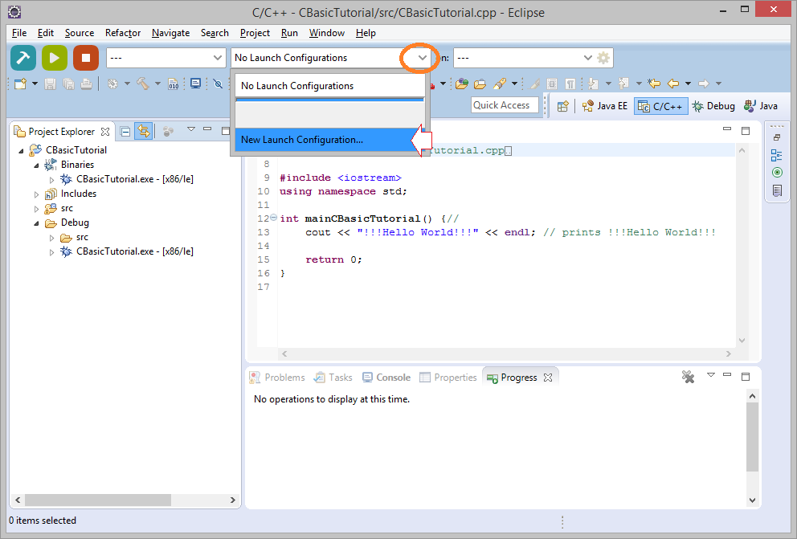Switch to the Problems tab
This screenshot has height=539, width=797.
pos(277,378)
